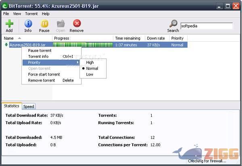Click the Total Connections value 12
The width and height of the screenshot is (242, 166).
pyautogui.click(x=152, y=137)
